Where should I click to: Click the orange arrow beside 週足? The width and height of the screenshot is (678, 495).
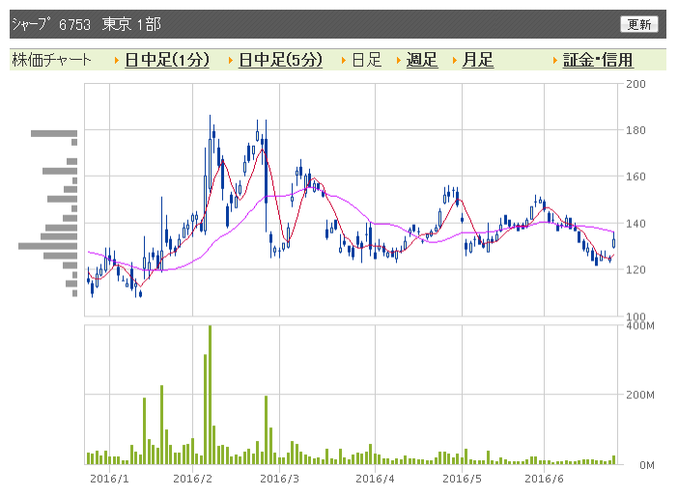point(399,61)
